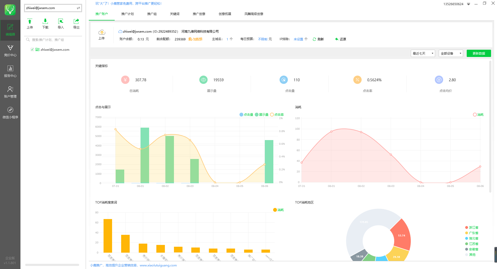Image resolution: width=497 pixels, height=269 pixels.
Task: Click the tallest bar in TOP消耗搜索词
Action: tap(108, 236)
